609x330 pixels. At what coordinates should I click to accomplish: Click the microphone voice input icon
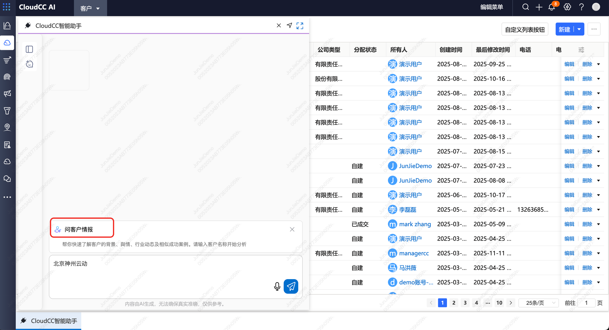coord(277,286)
